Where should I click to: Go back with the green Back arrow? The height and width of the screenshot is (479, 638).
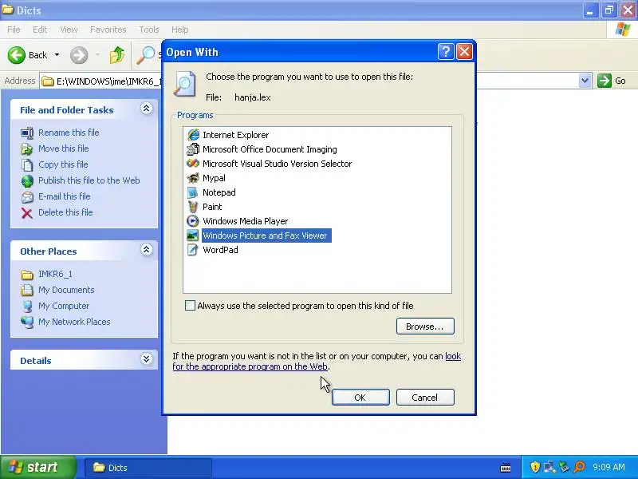[17, 55]
